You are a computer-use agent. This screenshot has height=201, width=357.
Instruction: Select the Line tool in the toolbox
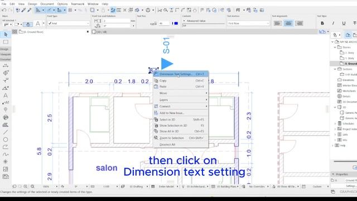[6, 132]
